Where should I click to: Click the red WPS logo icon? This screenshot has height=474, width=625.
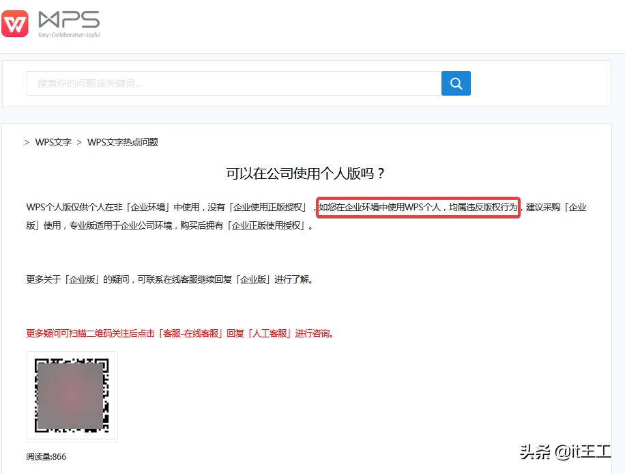tap(15, 24)
